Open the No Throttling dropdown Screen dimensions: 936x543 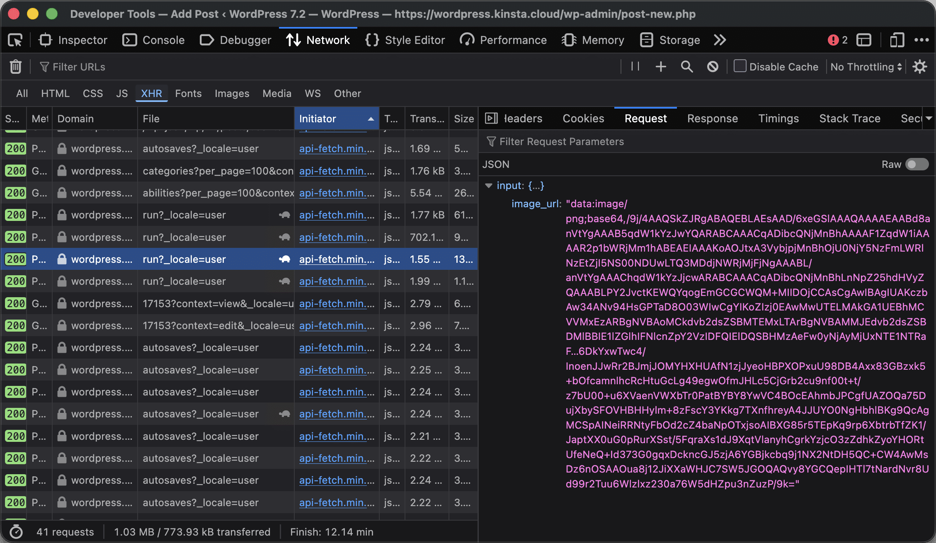[866, 67]
